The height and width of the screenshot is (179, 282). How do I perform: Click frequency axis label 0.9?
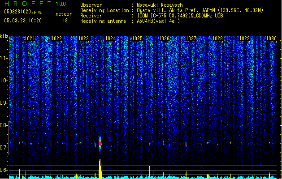coord(4,103)
